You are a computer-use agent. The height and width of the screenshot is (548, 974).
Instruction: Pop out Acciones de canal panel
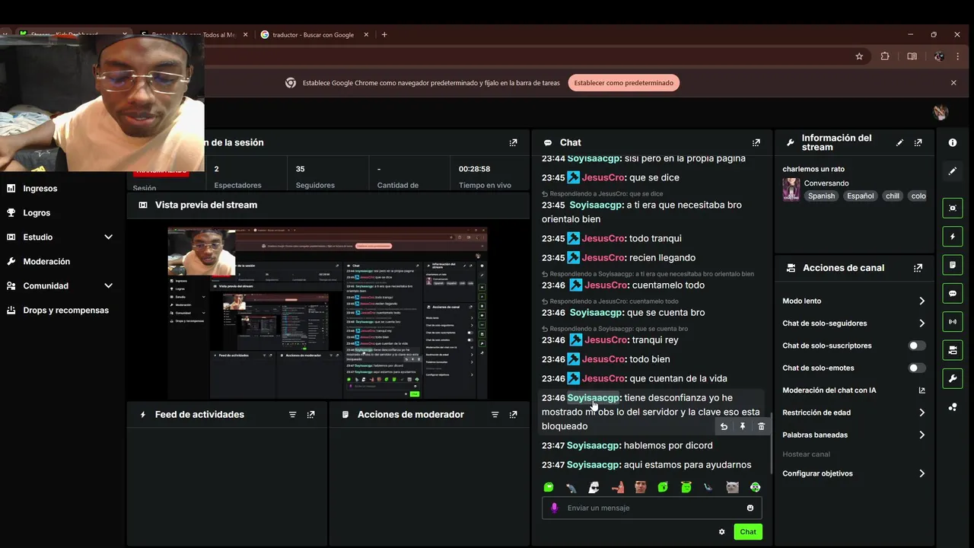click(x=918, y=268)
